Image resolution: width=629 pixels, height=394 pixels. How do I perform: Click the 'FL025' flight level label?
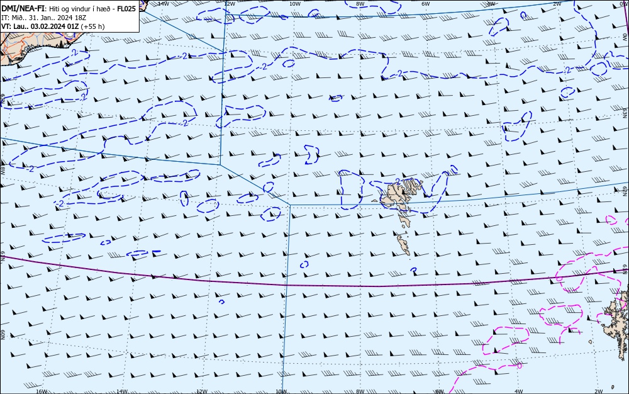tap(127, 9)
